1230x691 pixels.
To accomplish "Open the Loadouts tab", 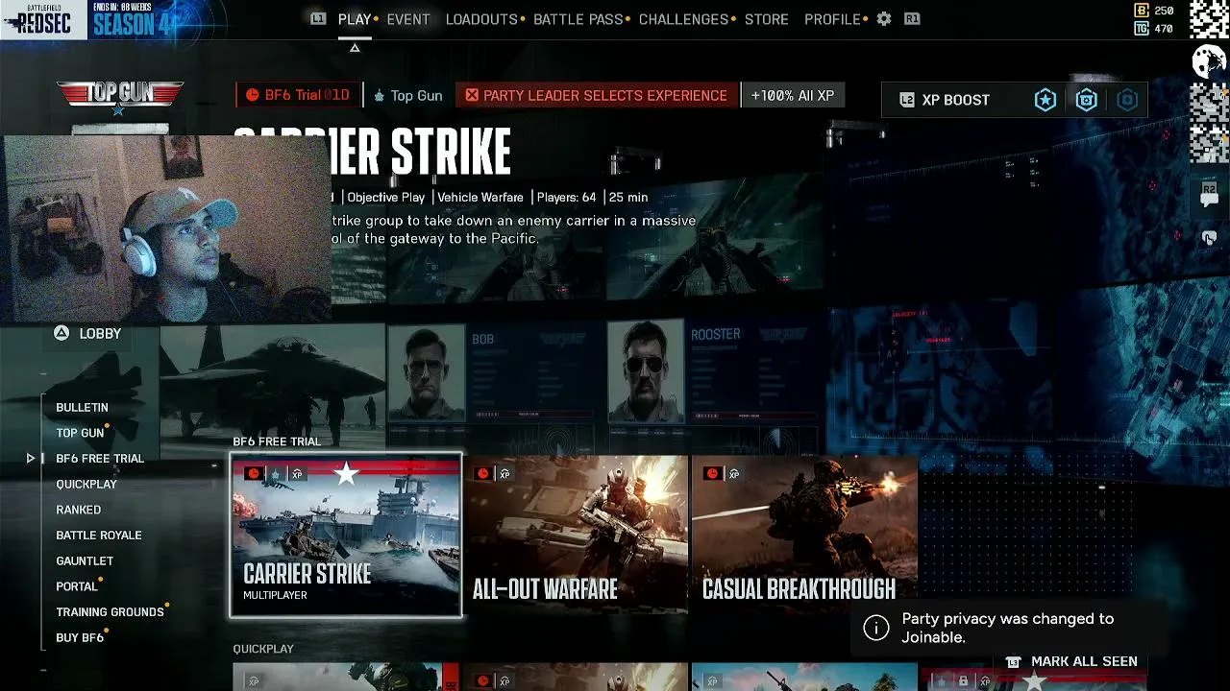I will click(x=481, y=19).
